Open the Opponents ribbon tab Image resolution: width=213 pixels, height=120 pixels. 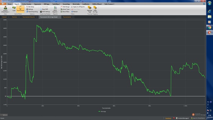click(x=37, y=4)
